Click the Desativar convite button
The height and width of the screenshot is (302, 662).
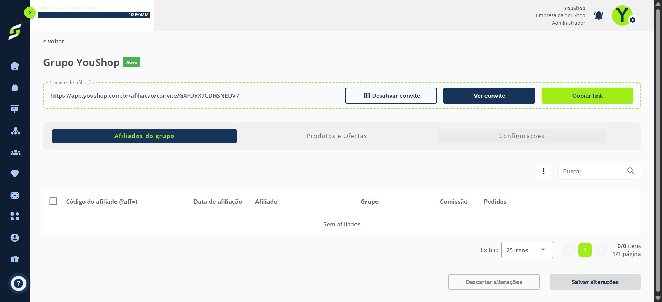click(391, 96)
